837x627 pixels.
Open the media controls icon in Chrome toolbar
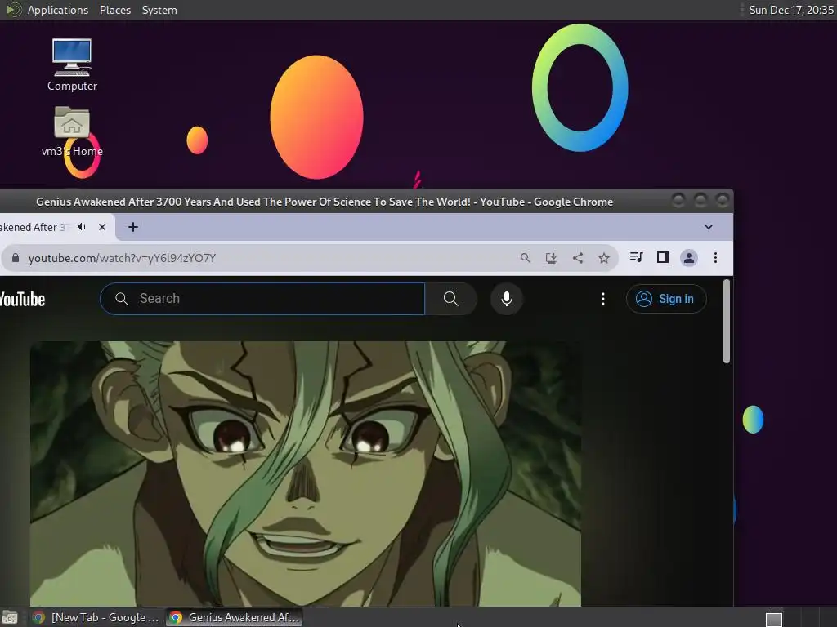point(636,257)
